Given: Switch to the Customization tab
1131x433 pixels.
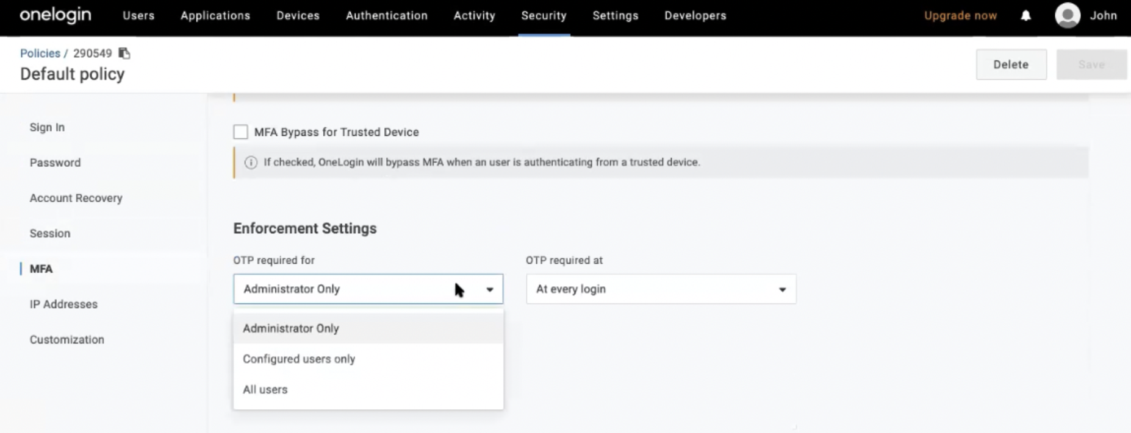Looking at the screenshot, I should pos(67,339).
